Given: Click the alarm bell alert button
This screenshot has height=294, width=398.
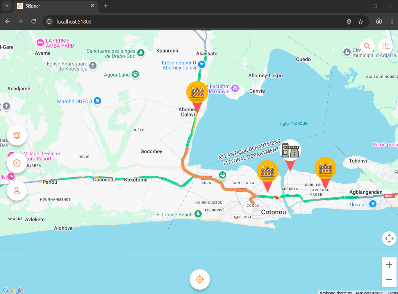Looking at the screenshot, I should (x=17, y=135).
